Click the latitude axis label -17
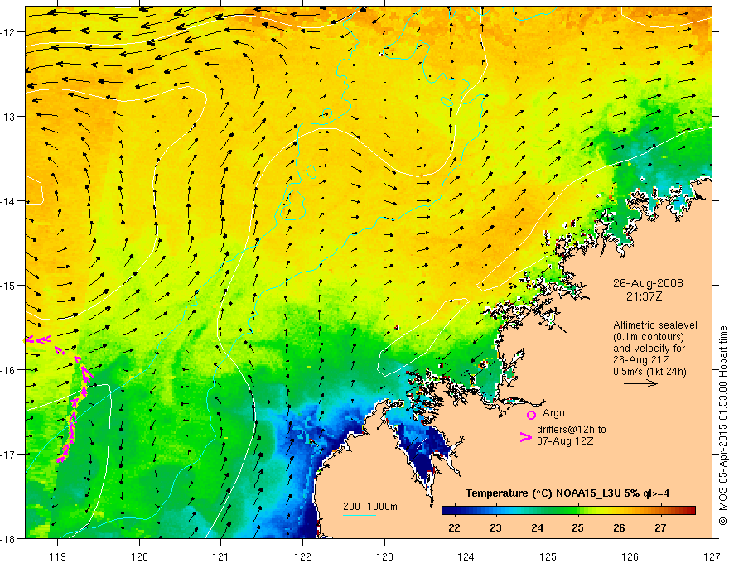 click(9, 455)
